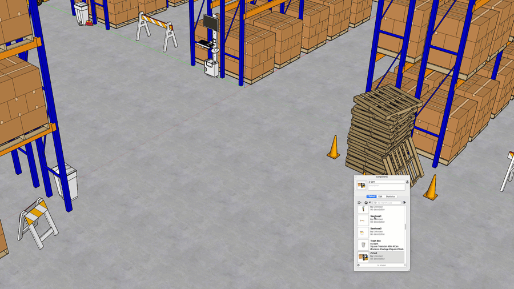Screen dimensions: 514x289
Task: Click the lock icon next to name field
Action: click(x=407, y=182)
